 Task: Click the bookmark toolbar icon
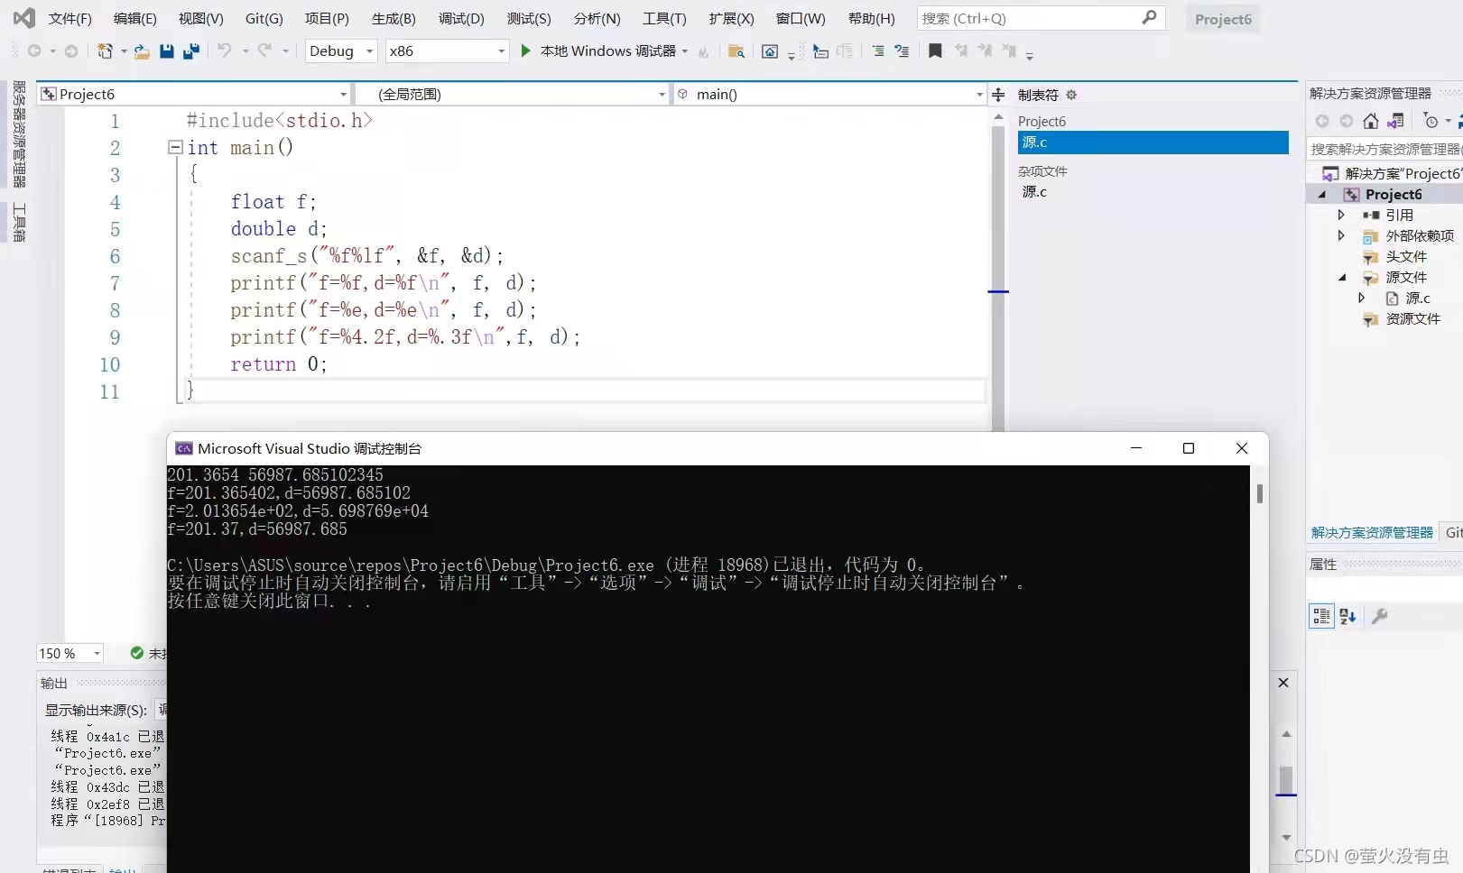pyautogui.click(x=935, y=51)
